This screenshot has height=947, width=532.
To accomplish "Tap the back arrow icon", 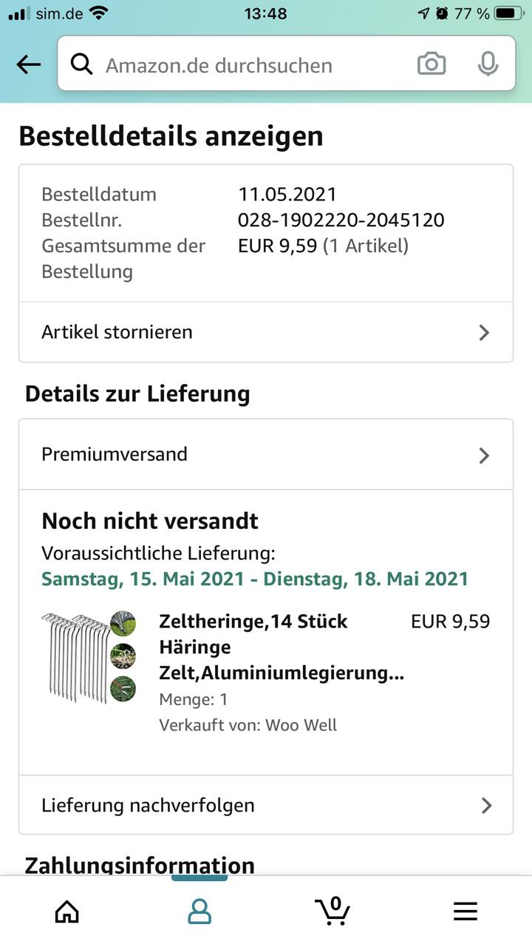I will pyautogui.click(x=29, y=65).
